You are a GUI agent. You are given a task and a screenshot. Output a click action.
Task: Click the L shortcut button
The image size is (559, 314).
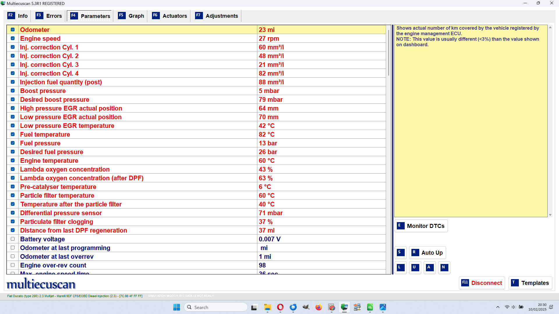point(400,267)
